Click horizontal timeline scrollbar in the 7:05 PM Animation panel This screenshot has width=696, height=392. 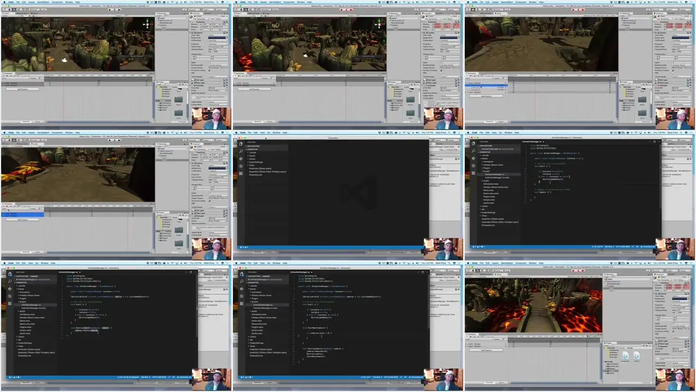click(x=98, y=122)
